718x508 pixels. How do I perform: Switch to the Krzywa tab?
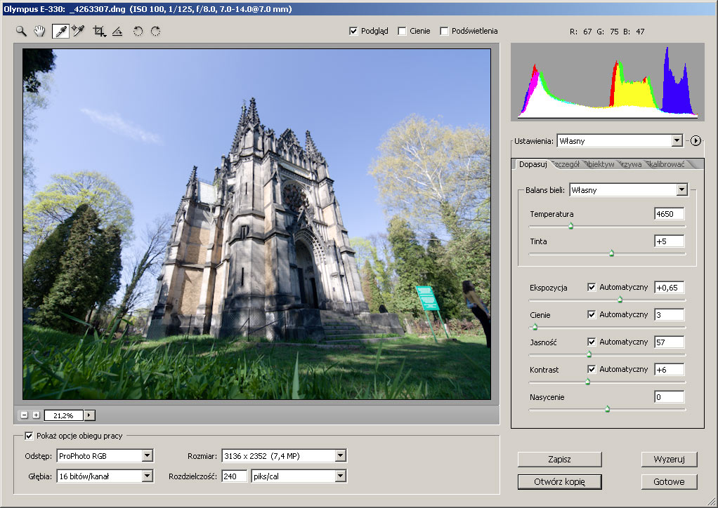631,164
